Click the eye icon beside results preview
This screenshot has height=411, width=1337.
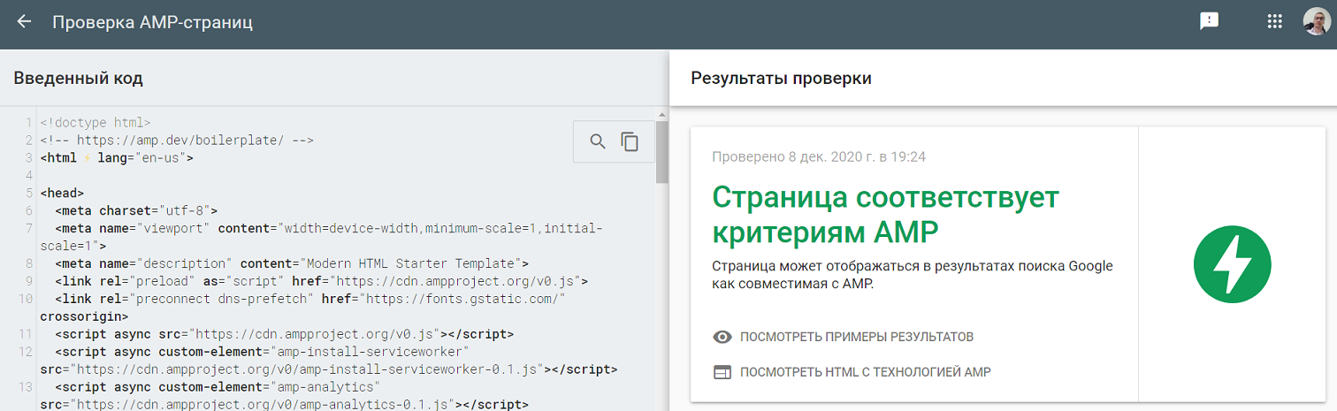click(722, 337)
